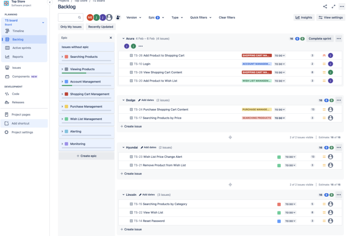Open the board's more options menu at top right
Screen dimensions: 350x236
click(342, 7)
